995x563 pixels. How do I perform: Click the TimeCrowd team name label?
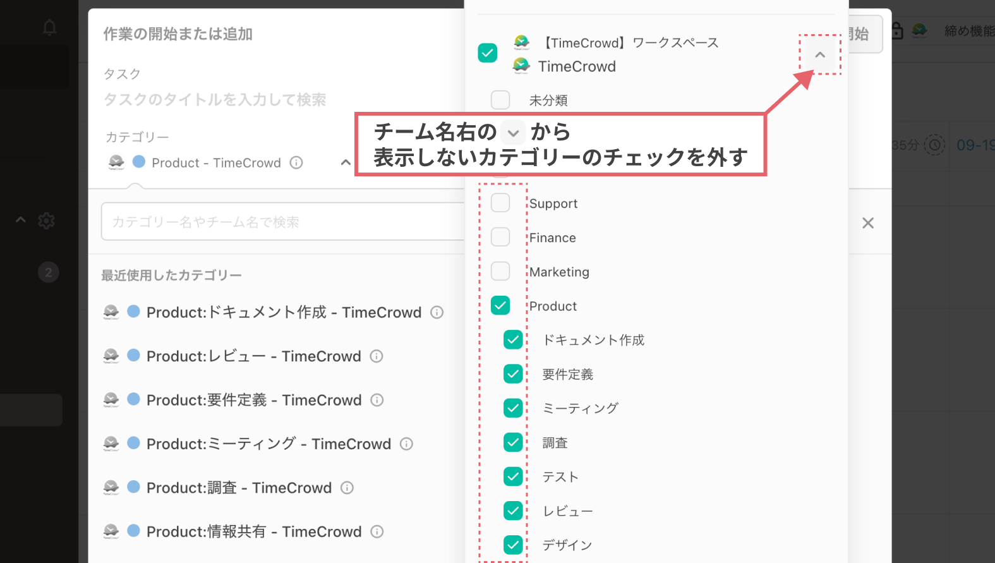[577, 66]
